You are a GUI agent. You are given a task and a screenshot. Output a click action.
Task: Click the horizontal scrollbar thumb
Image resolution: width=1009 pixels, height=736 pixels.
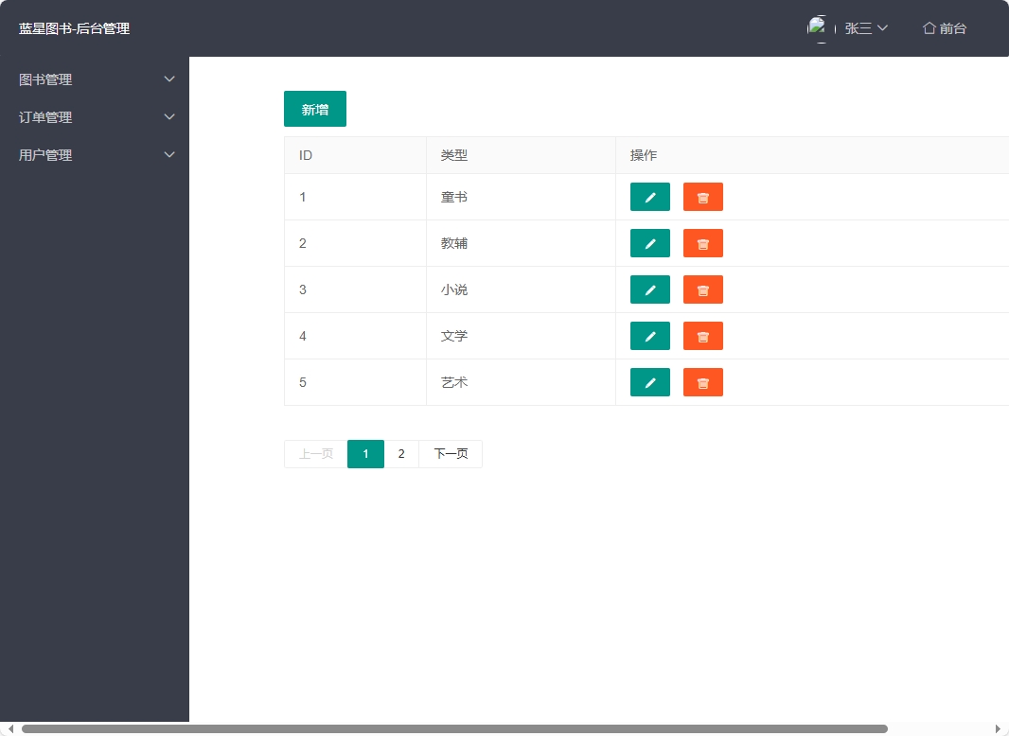454,729
